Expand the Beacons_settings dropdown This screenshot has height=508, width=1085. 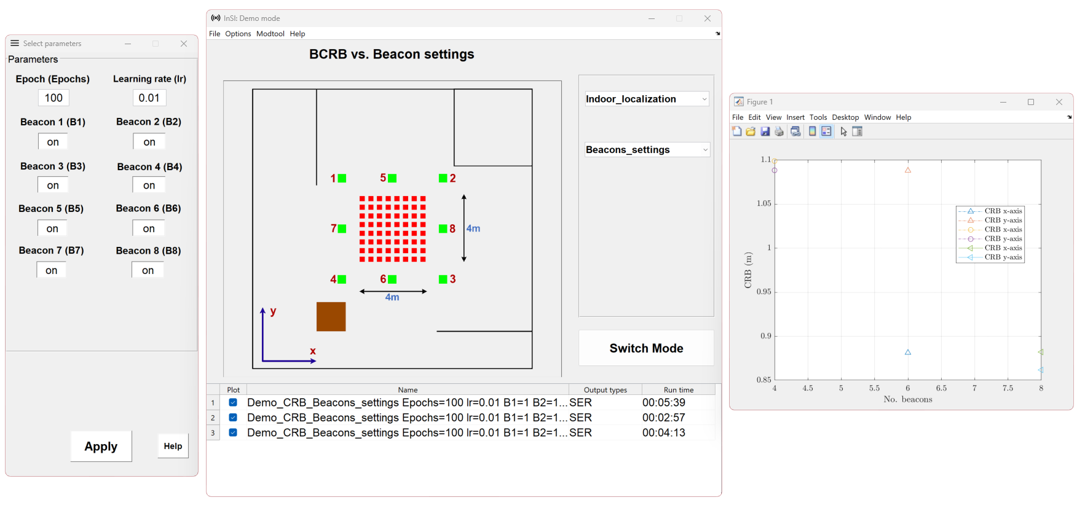[x=646, y=150]
